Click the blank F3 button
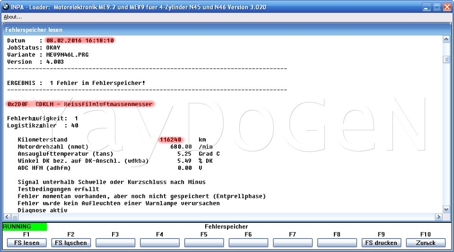Viewport: 454px width, 252px height. [115, 243]
